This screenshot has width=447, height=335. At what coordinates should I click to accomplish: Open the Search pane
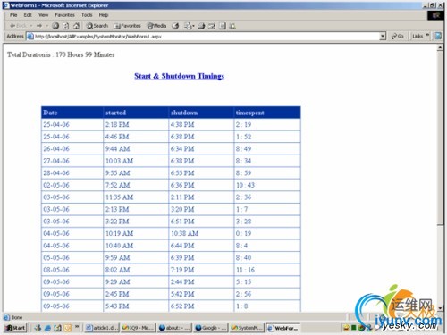click(x=97, y=26)
